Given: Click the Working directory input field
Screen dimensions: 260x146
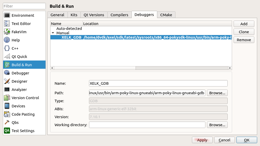Looking at the screenshot, I should tap(147, 125).
